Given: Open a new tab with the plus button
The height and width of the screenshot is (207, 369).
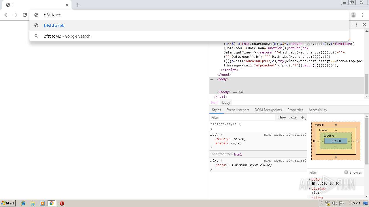Looking at the screenshot, I should pyautogui.click(x=78, y=5).
